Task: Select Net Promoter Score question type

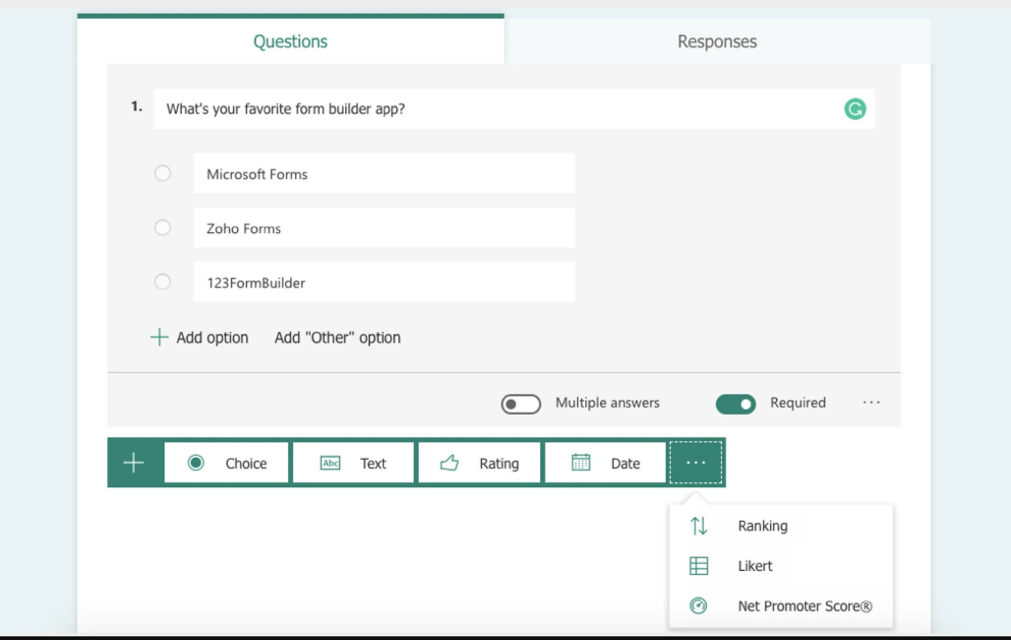Action: 804,606
